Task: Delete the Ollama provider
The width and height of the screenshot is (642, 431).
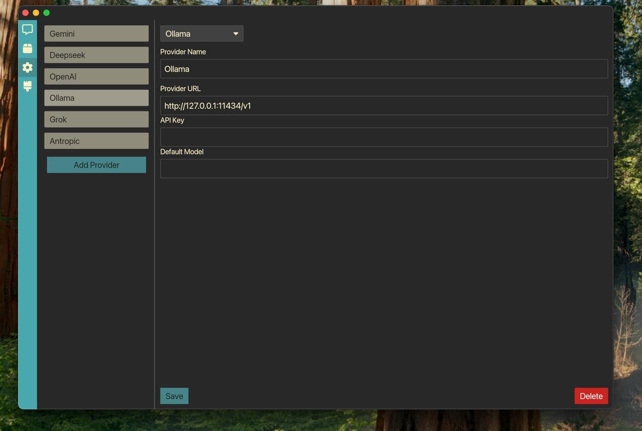Action: [591, 396]
